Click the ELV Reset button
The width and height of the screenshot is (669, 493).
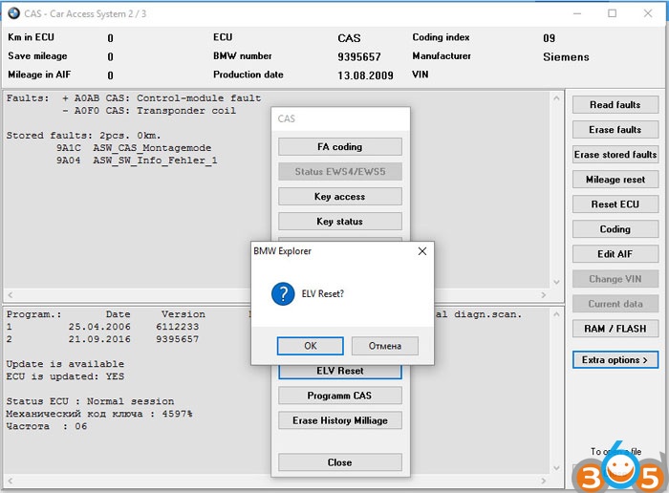[x=339, y=371]
